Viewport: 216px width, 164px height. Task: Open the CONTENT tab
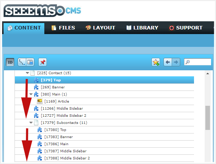coord(24,28)
